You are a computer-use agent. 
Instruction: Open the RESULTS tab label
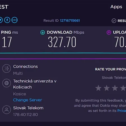(122, 21)
